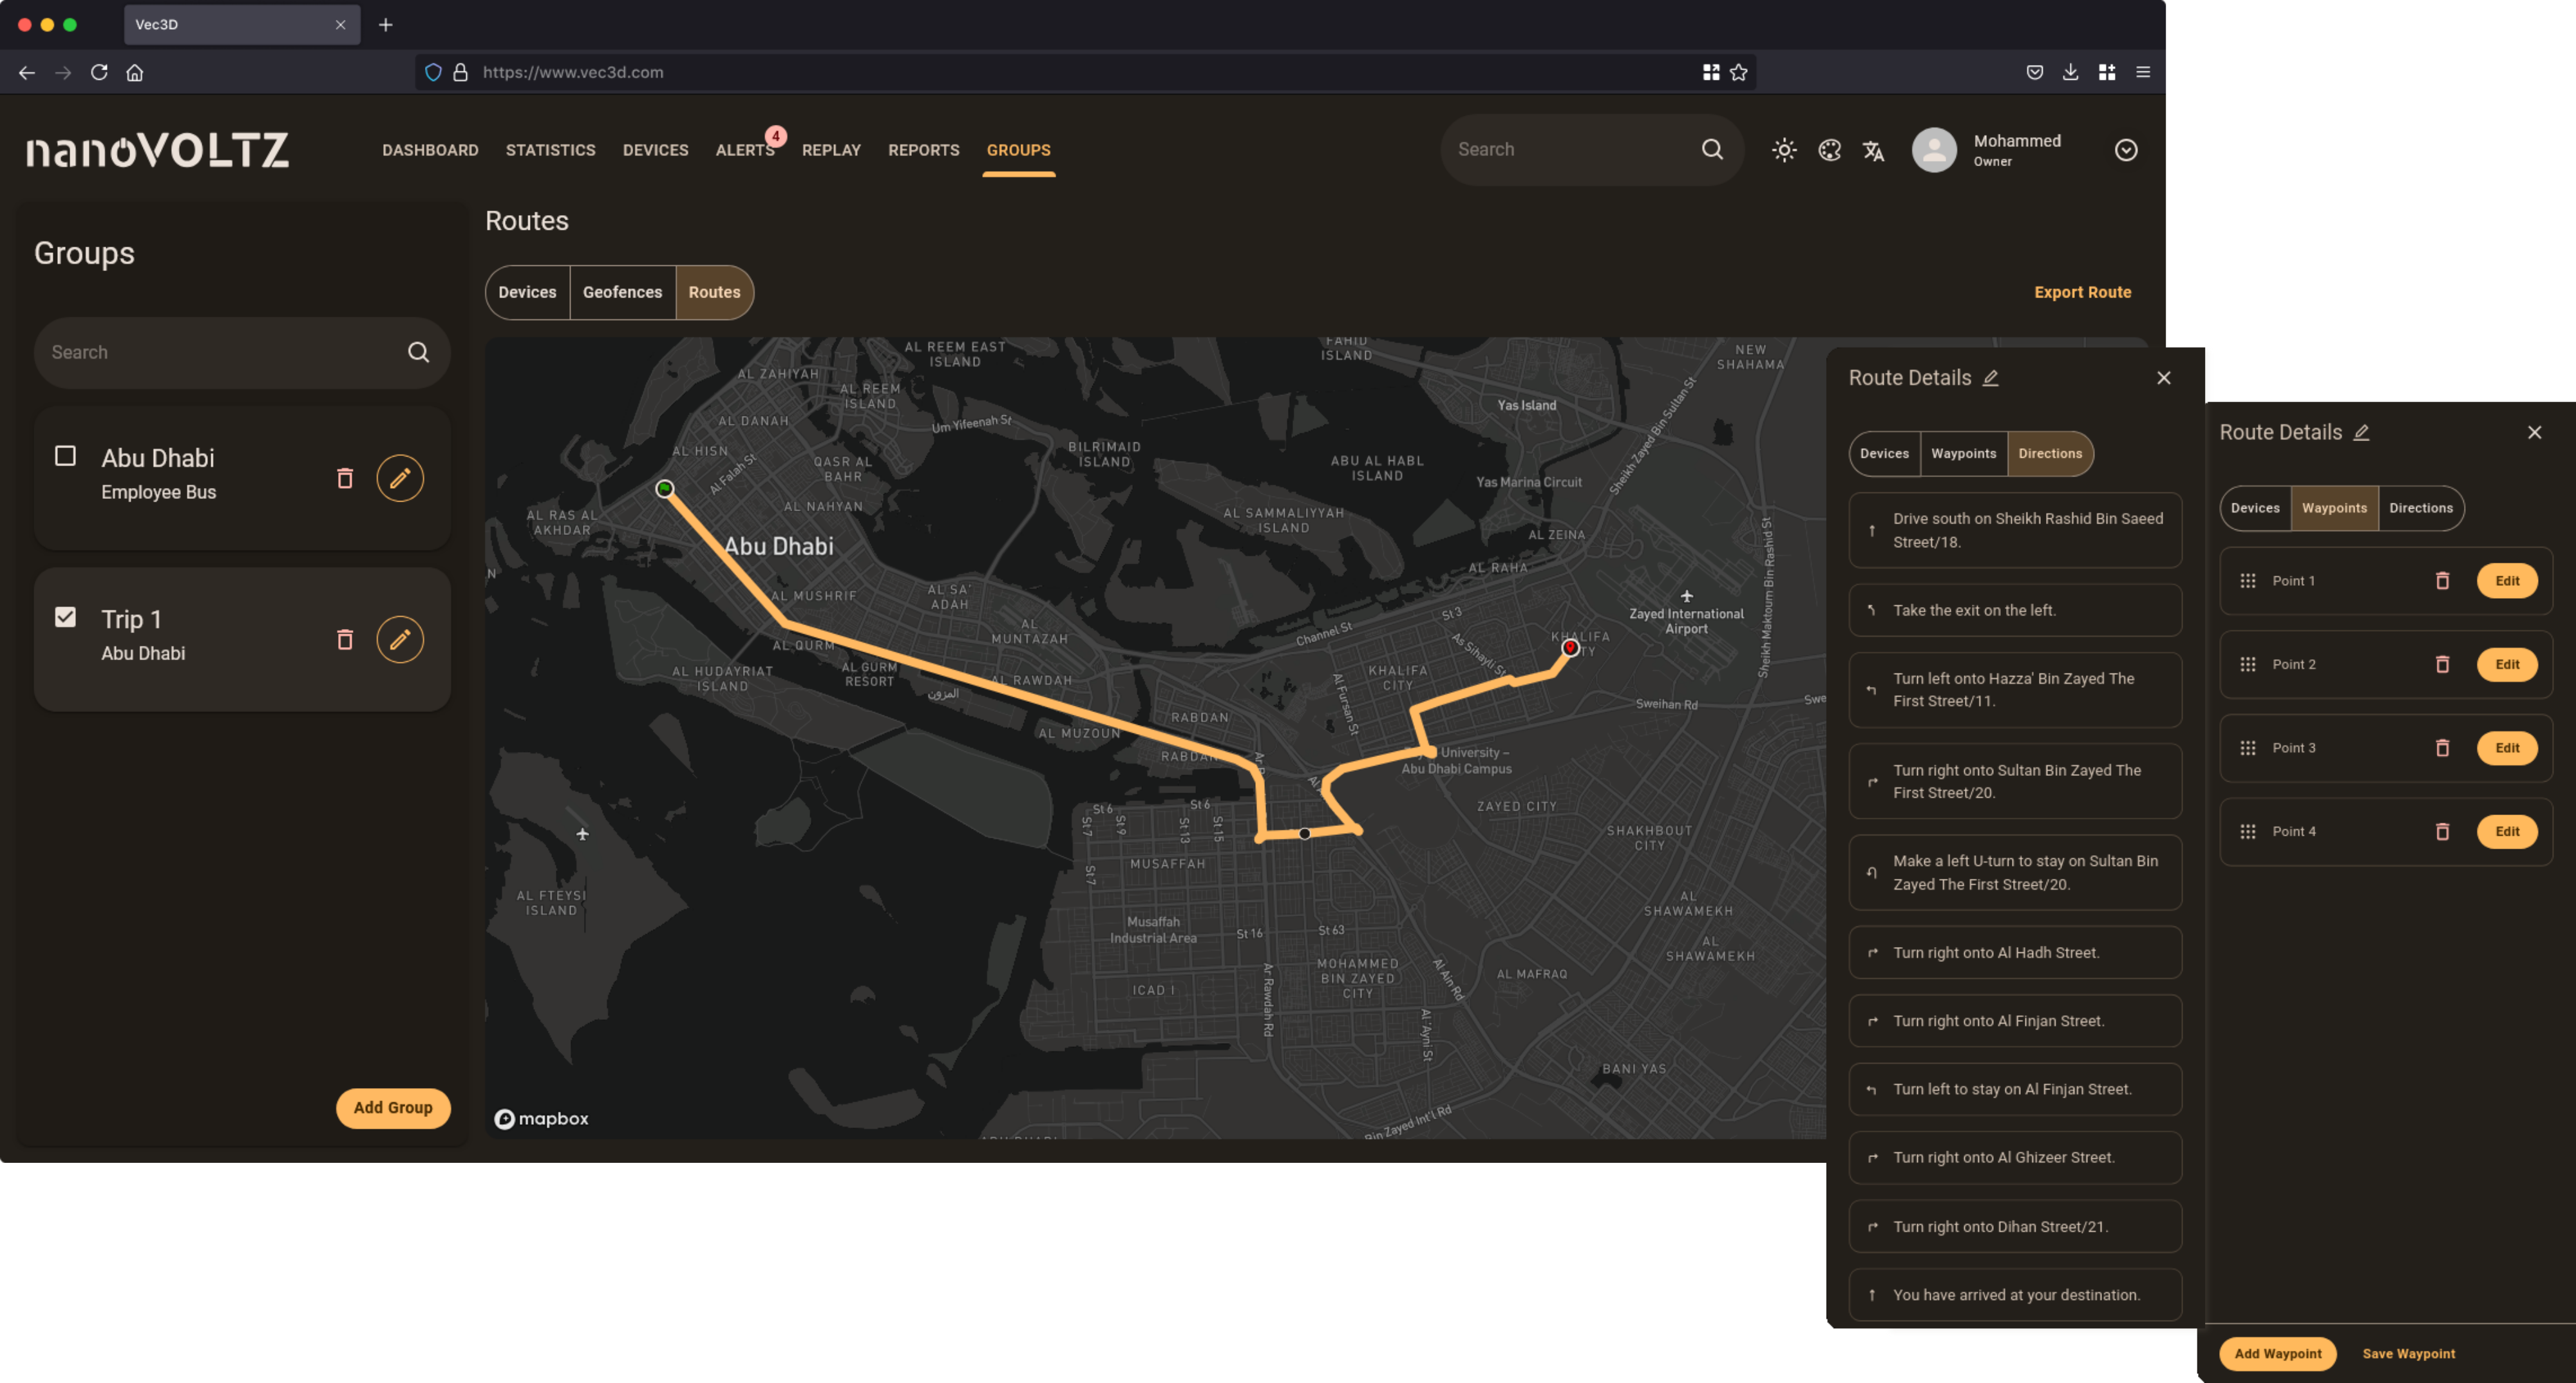Reload the browser page

99,72
